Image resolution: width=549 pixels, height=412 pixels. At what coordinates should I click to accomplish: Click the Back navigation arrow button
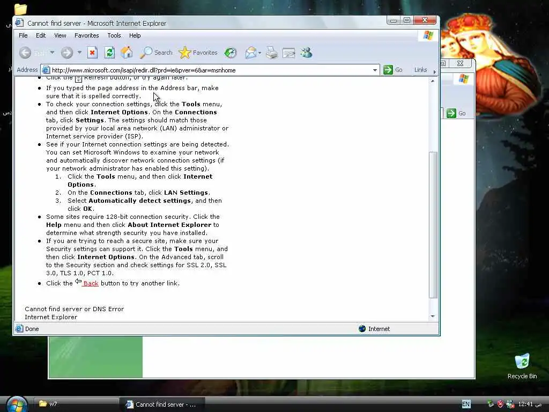coord(25,53)
